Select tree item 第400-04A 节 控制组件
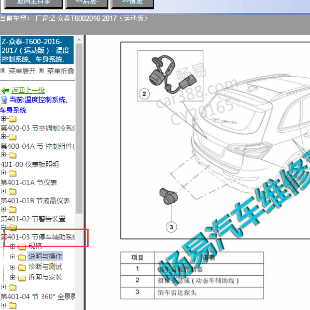The height and width of the screenshot is (310, 310). [37, 146]
